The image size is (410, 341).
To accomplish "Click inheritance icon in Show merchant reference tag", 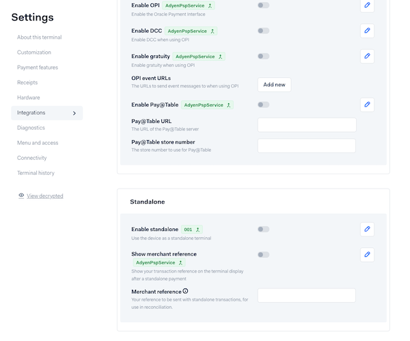I will [180, 262].
